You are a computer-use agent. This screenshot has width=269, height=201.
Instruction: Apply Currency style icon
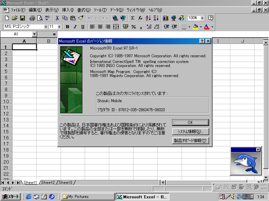(x=125, y=27)
